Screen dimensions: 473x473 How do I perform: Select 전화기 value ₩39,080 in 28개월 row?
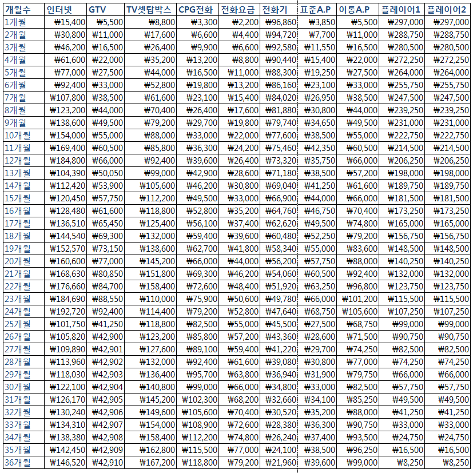coord(279,361)
